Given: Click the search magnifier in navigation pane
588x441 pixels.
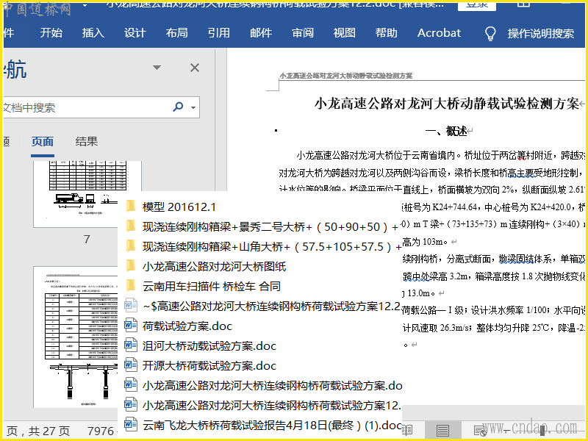Looking at the screenshot, I should coord(178,107).
